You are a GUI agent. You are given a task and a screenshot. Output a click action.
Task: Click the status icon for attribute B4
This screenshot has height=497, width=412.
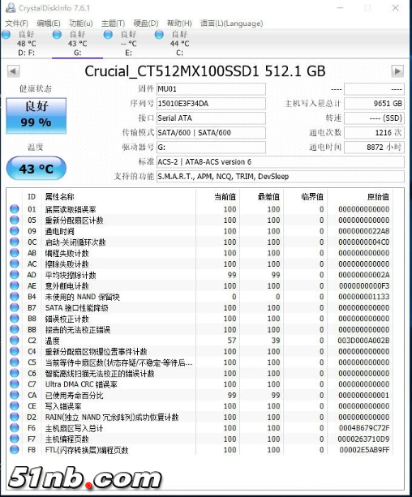tap(15, 297)
